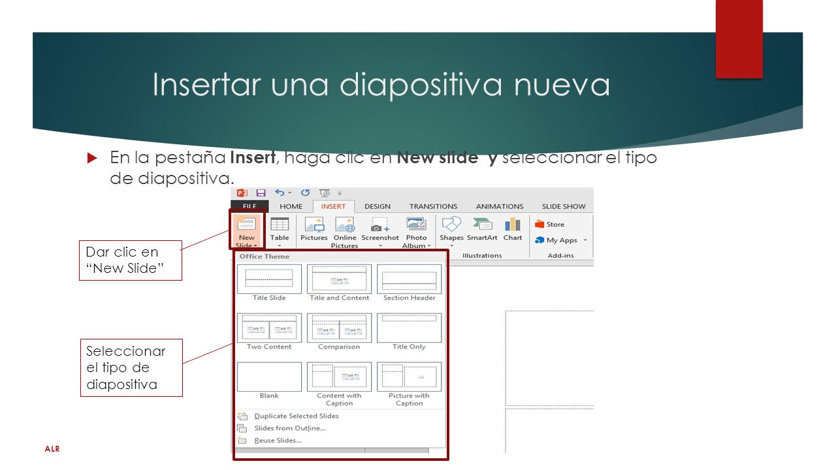Switch to the HOME tab

(291, 206)
